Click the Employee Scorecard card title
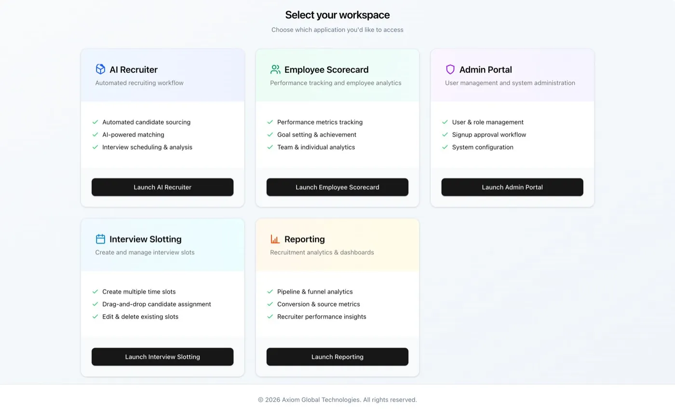675x415 pixels. click(326, 69)
